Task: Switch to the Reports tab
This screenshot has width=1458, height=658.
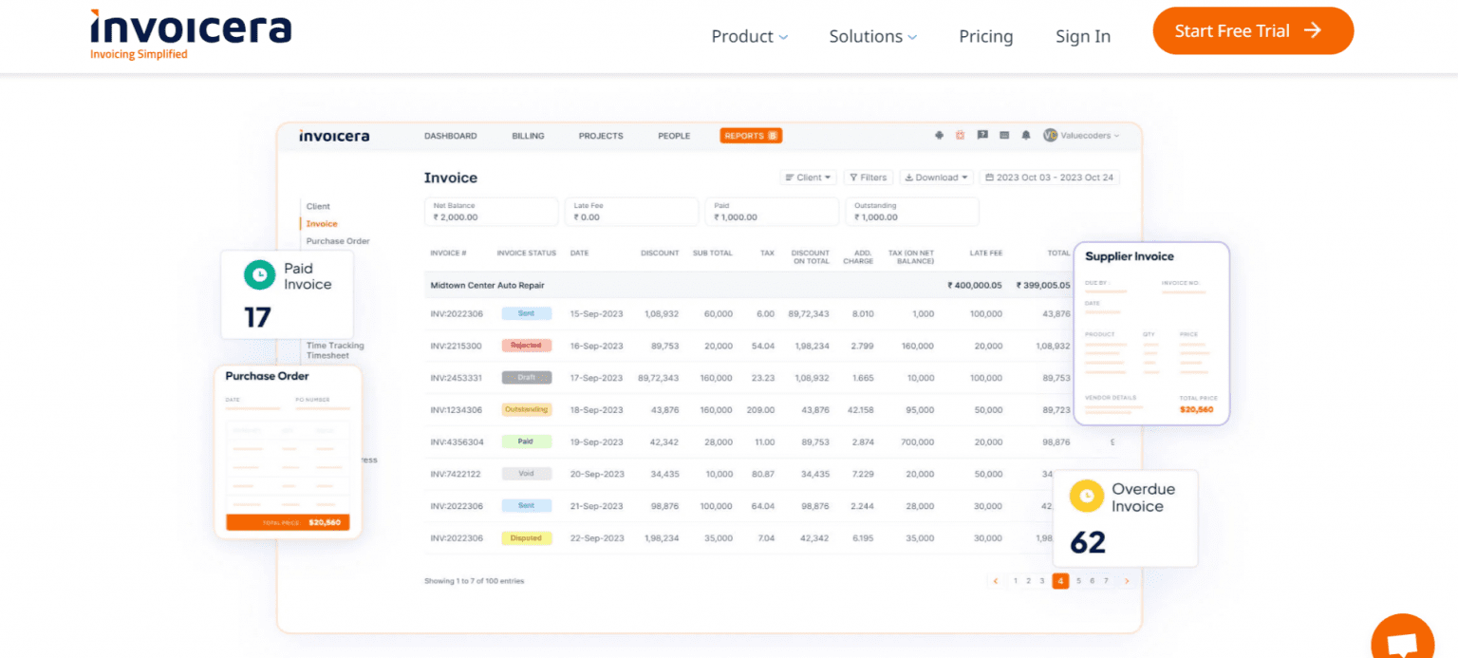Action: 750,135
